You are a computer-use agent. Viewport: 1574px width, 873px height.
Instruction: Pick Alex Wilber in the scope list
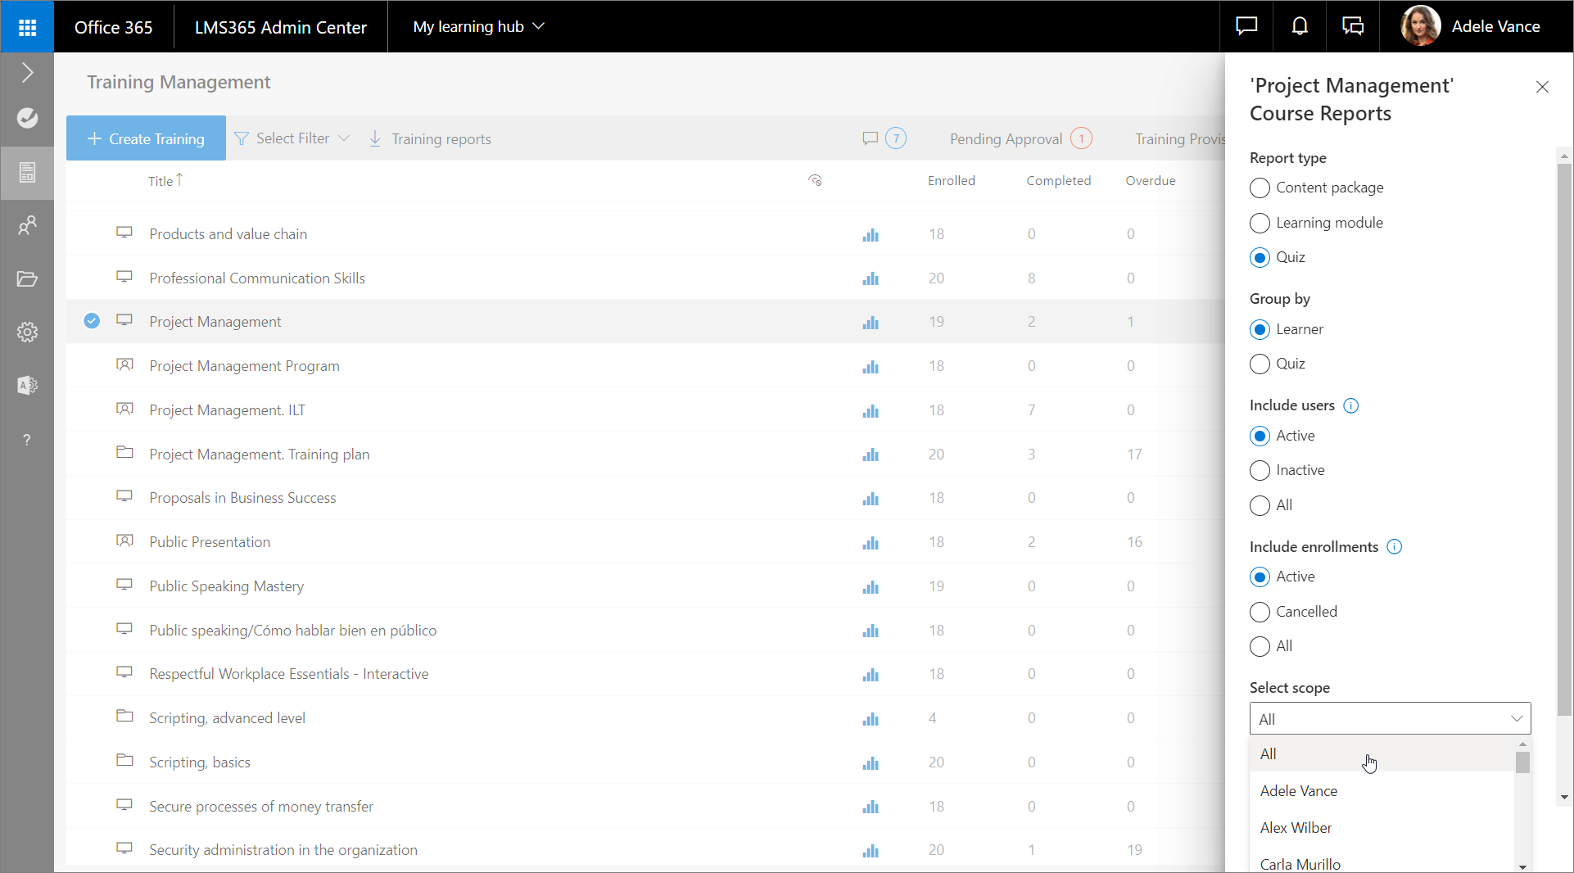(1296, 827)
